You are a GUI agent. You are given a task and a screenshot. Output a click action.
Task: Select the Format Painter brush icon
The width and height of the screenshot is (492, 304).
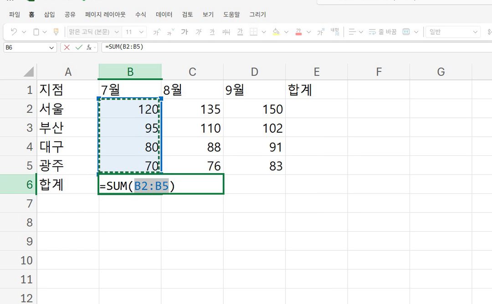(56, 32)
